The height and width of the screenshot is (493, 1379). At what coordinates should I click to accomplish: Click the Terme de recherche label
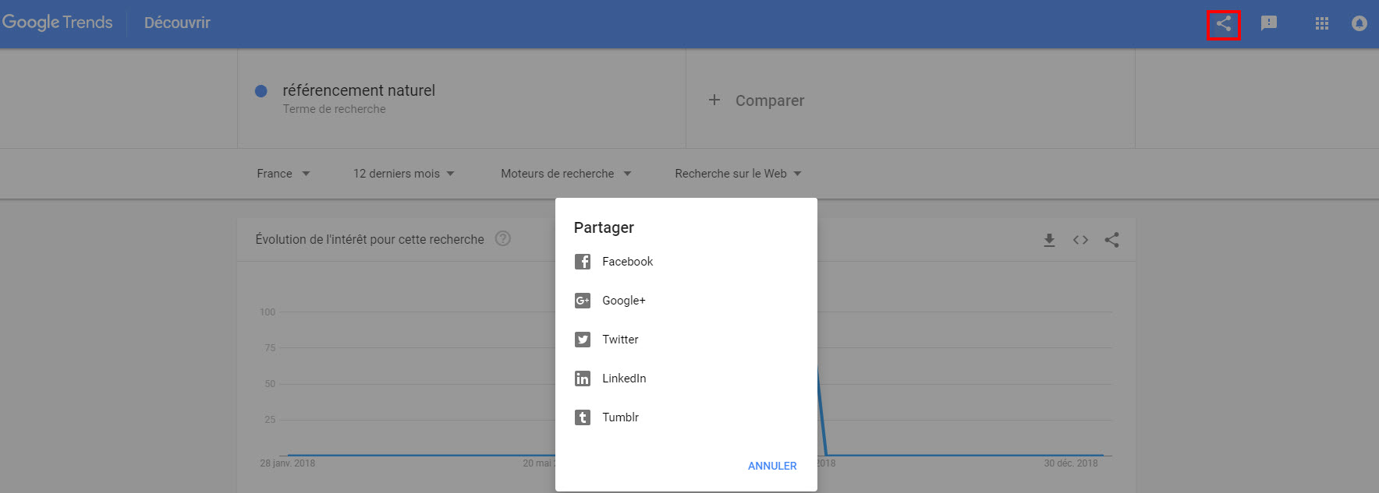334,109
